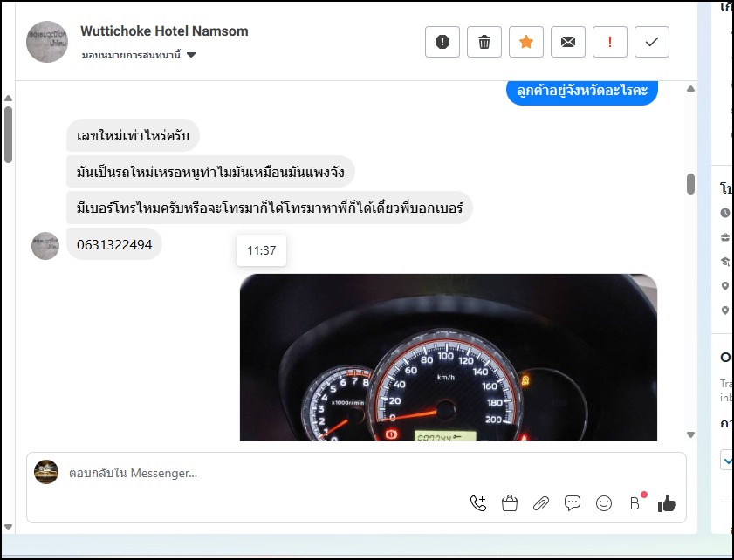Open the emoji picker smiley icon
Image resolution: width=734 pixels, height=560 pixels.
pyautogui.click(x=604, y=503)
